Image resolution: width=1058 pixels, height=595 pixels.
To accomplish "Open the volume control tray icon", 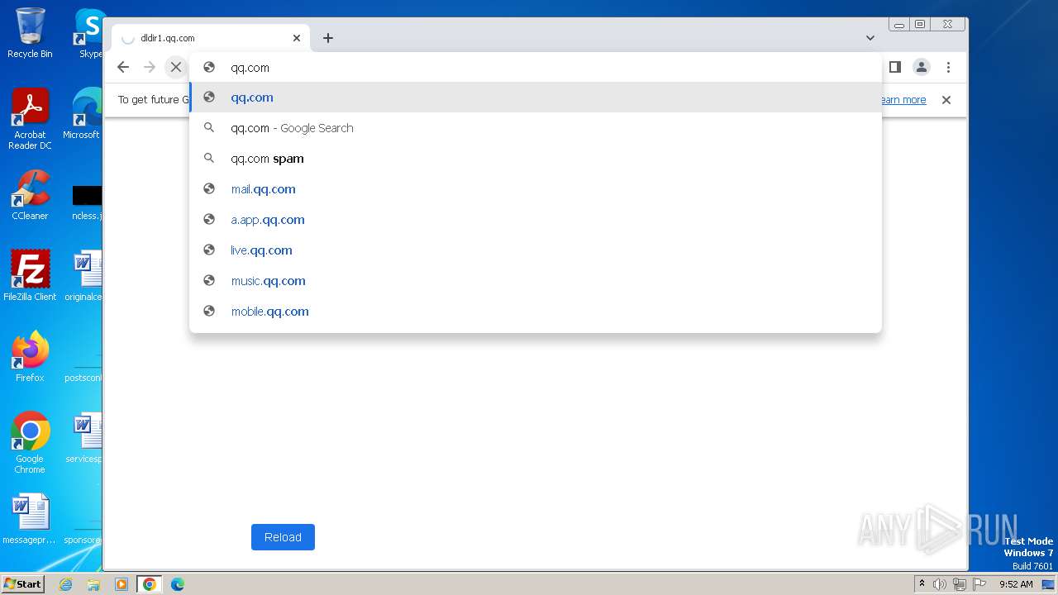I will [940, 584].
